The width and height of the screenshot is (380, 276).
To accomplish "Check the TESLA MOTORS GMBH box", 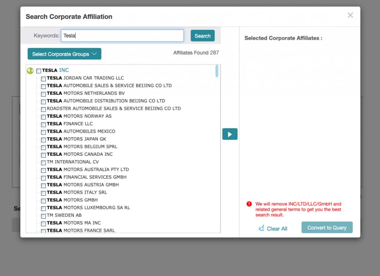I will click(43, 201).
